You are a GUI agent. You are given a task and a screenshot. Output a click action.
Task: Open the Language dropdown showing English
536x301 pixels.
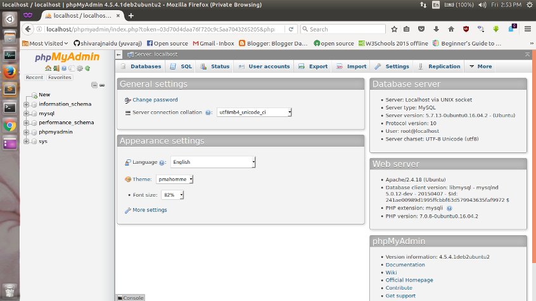coord(213,162)
